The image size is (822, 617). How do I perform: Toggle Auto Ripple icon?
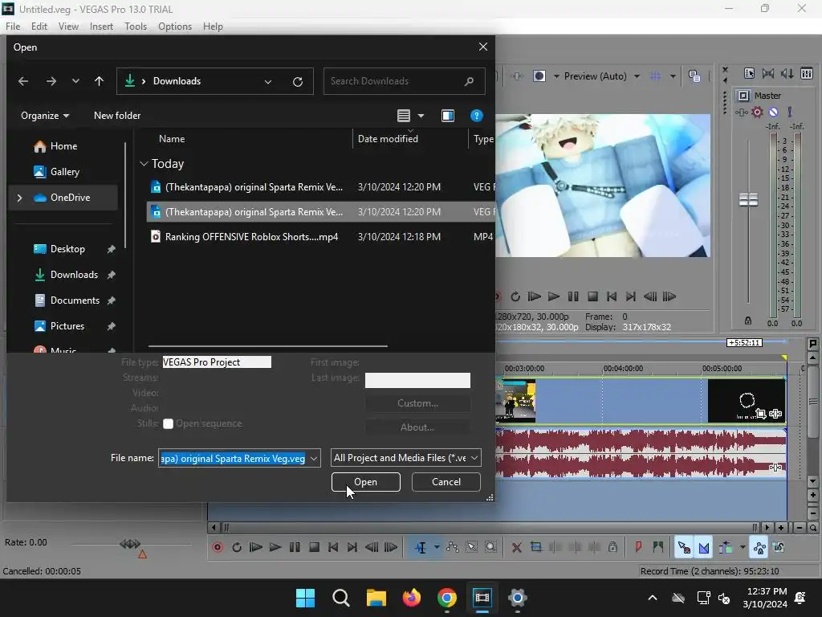click(x=726, y=547)
